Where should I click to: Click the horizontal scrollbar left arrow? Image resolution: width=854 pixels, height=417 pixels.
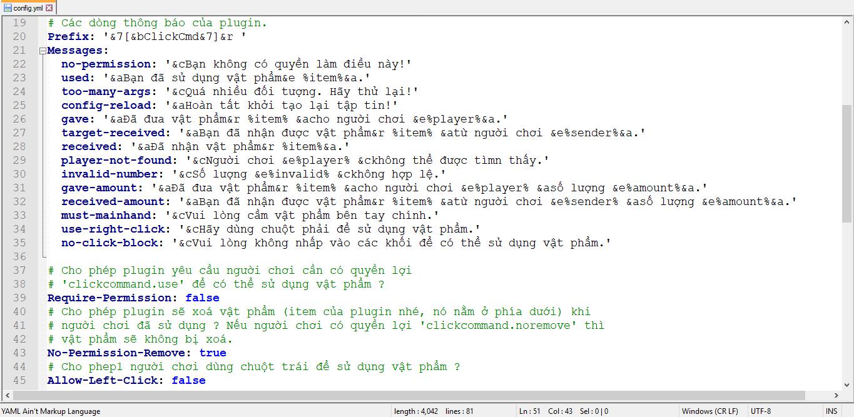click(7, 395)
